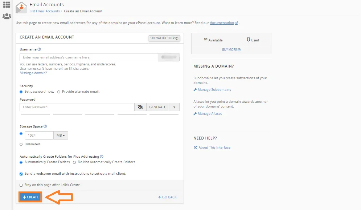
Task: Select the 1024 MB storage radio
Action: point(21,134)
